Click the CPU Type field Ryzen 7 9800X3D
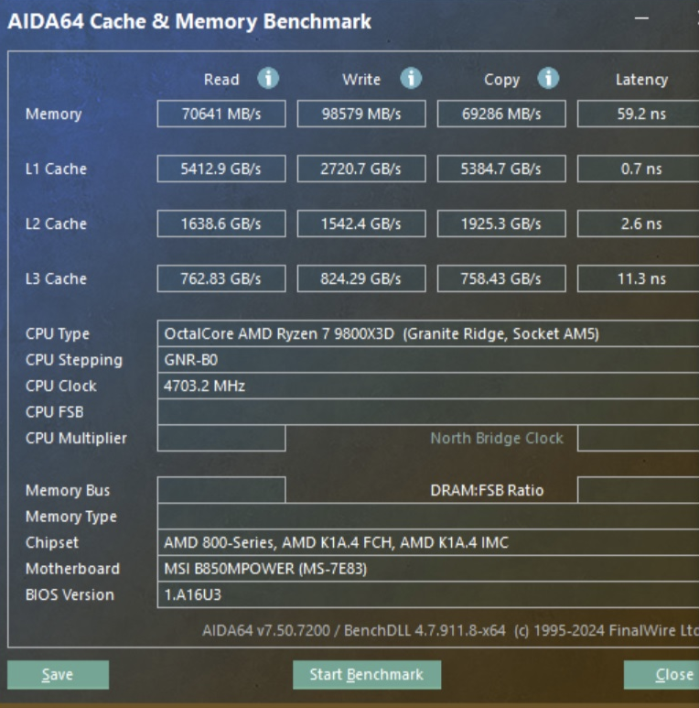The image size is (699, 708). 428,333
